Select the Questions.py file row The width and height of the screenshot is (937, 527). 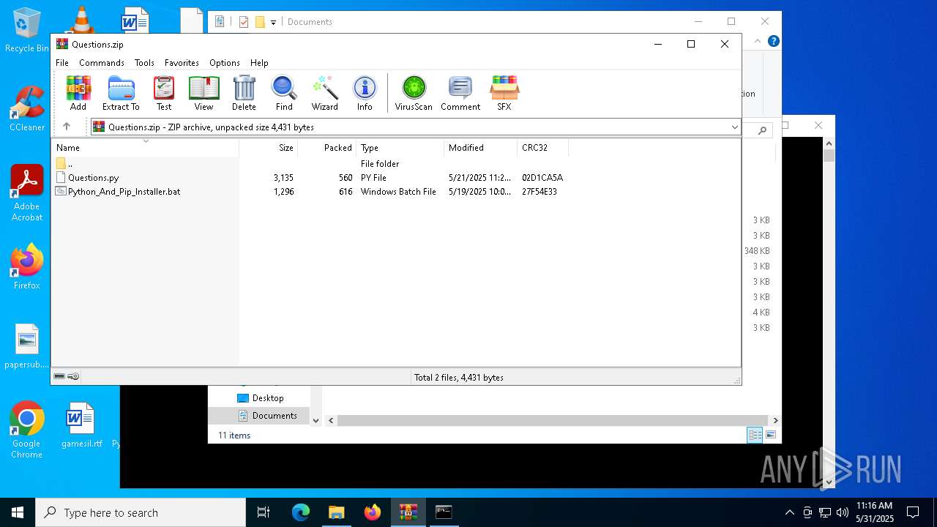point(310,178)
